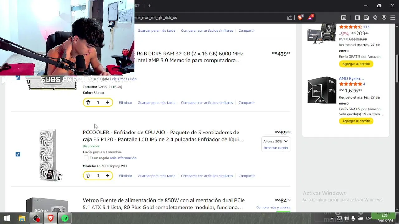Click the 'Color: Blanco' text
The image size is (399, 224).
[93, 93]
